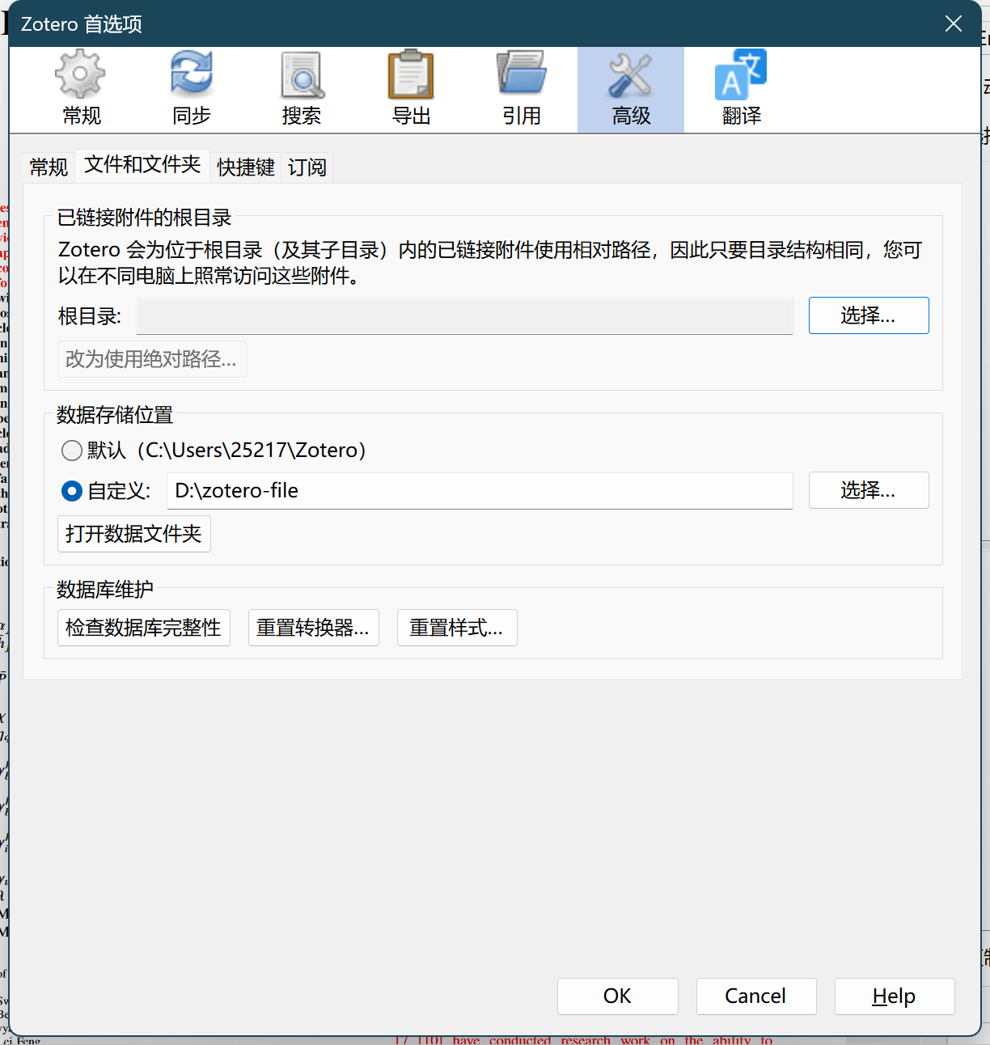
Task: Open the 导出 (Export) clipboard pane
Action: [412, 90]
